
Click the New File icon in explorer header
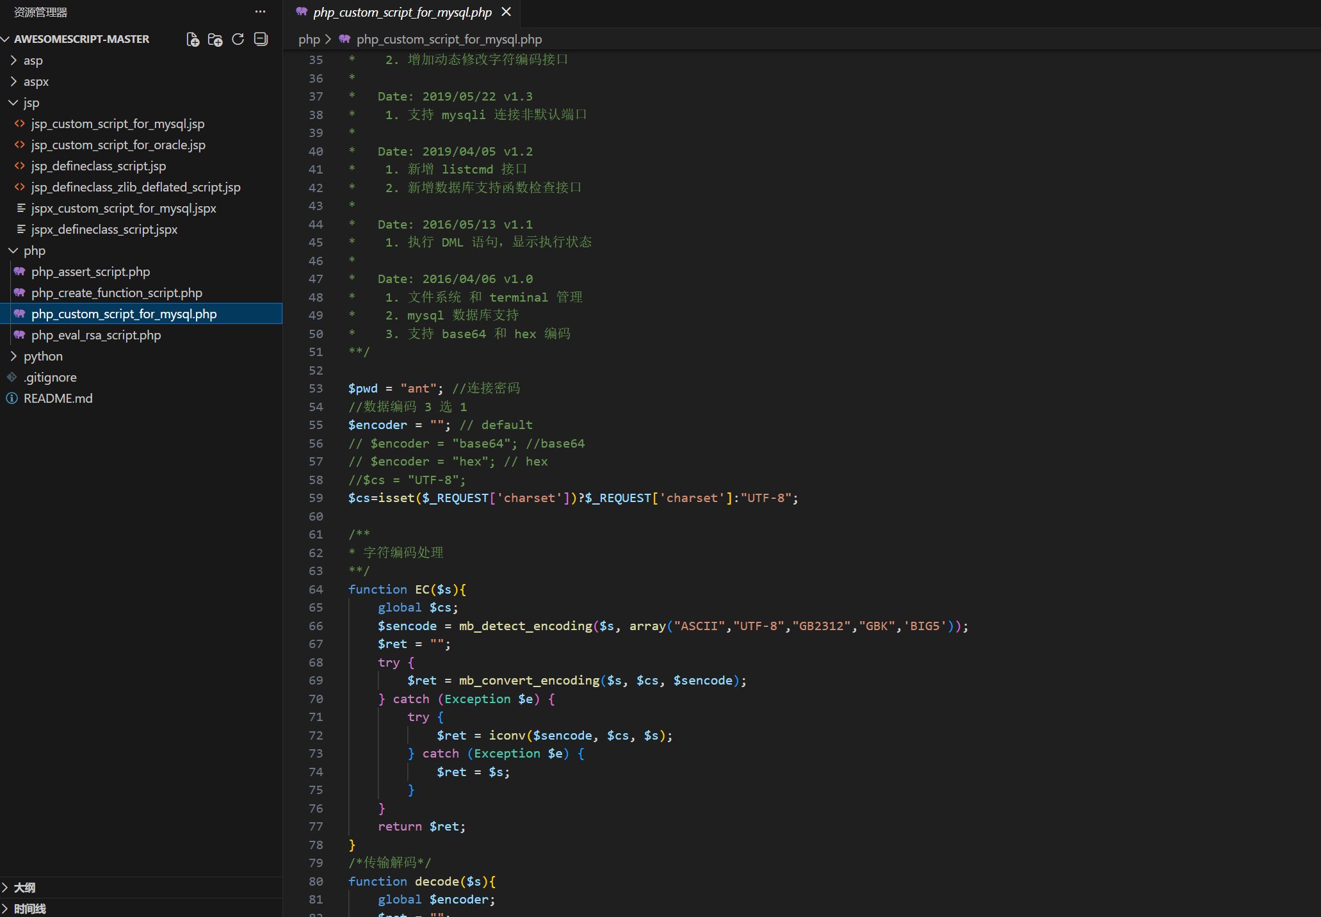(x=193, y=39)
